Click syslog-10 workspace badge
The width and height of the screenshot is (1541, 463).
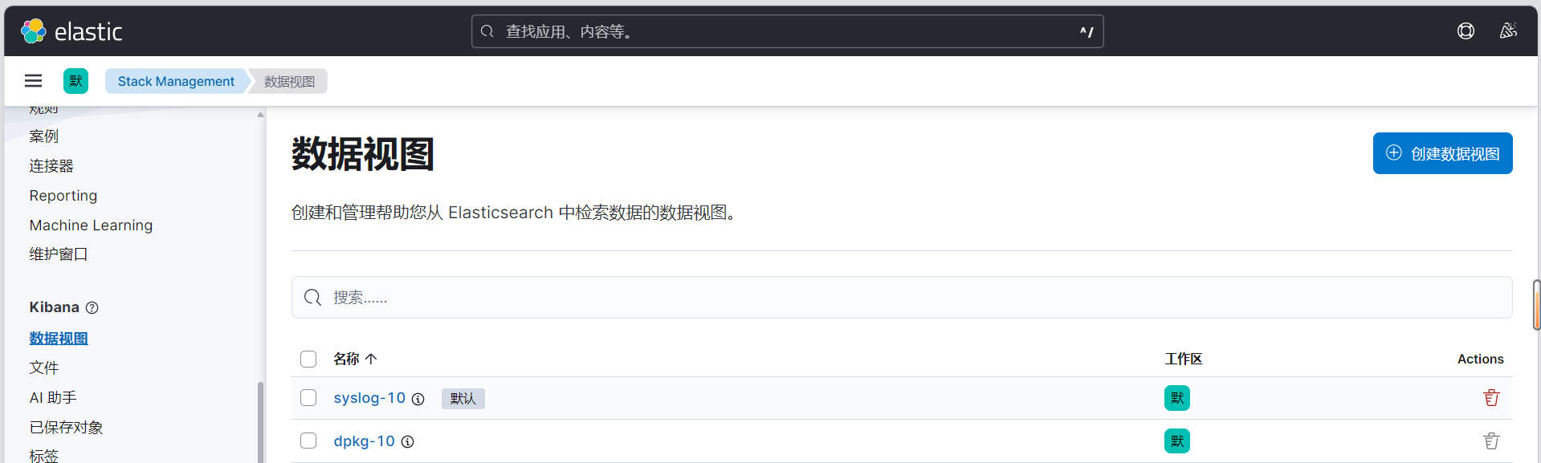coord(1177,398)
